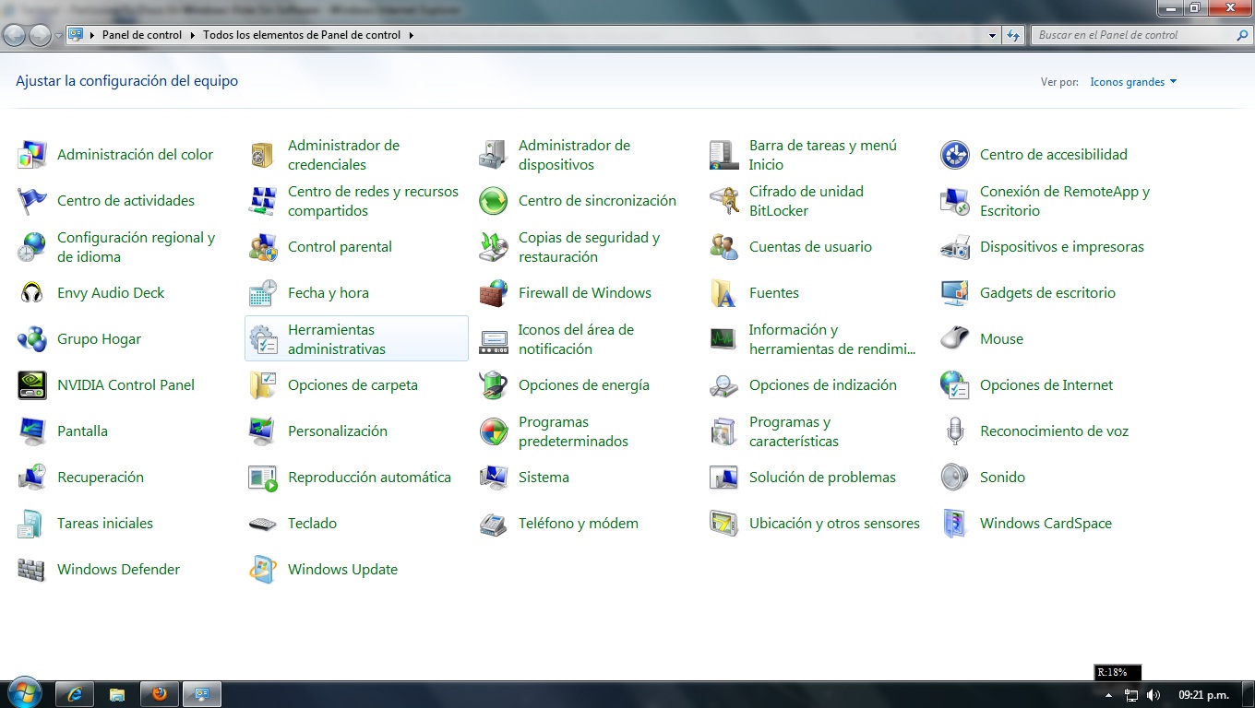Click the Windows Update icon
Image resolution: width=1255 pixels, height=708 pixels.
263,570
